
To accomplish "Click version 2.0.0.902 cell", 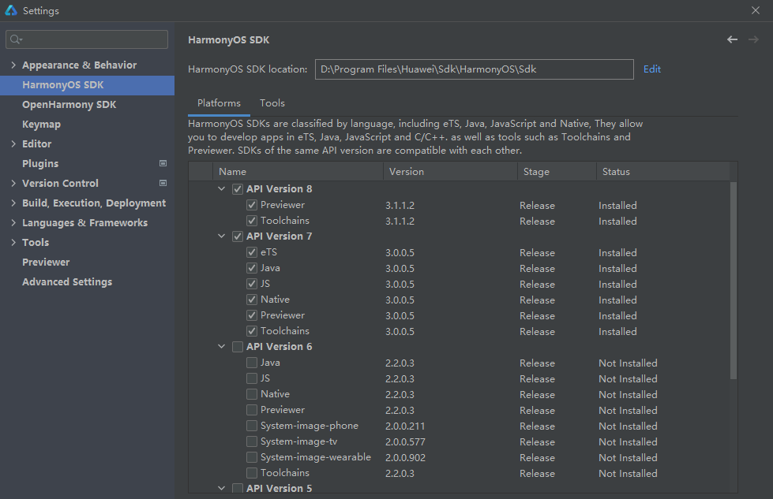I will [x=405, y=458].
